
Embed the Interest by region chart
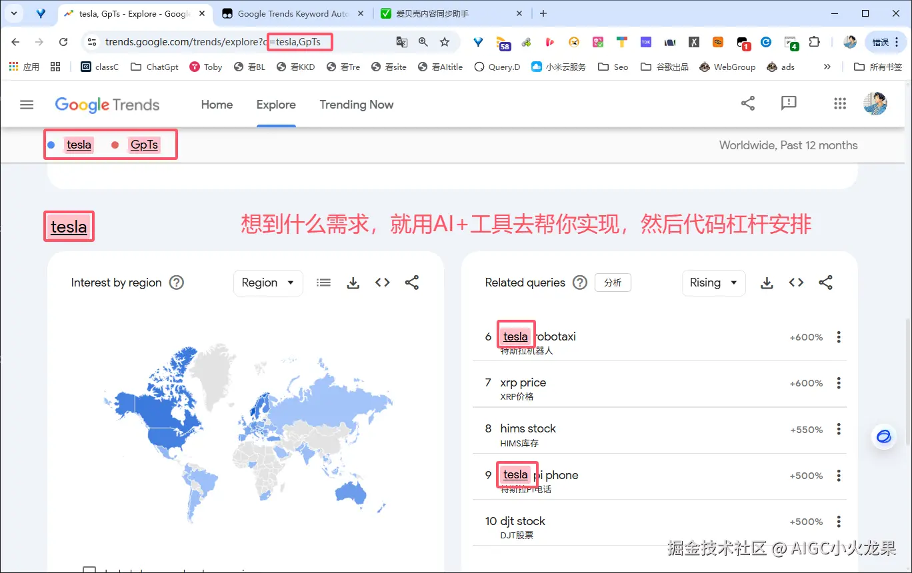(383, 283)
